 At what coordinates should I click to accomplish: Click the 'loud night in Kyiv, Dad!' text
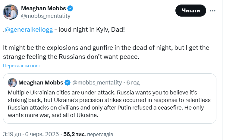click(92, 30)
